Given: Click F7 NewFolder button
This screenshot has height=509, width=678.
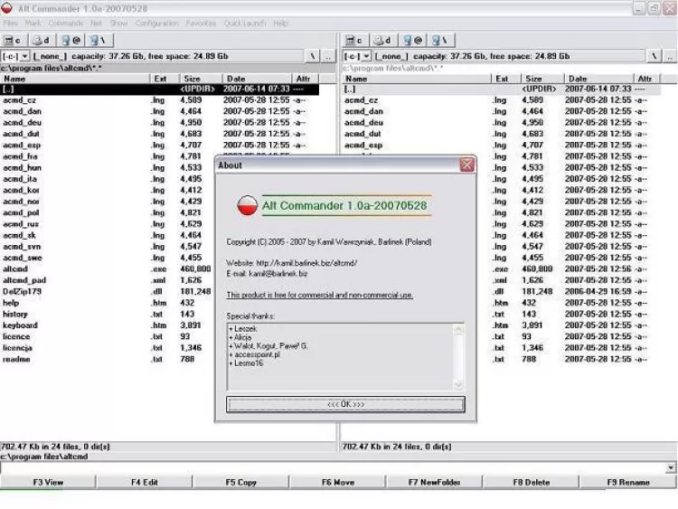Looking at the screenshot, I should pyautogui.click(x=434, y=482).
